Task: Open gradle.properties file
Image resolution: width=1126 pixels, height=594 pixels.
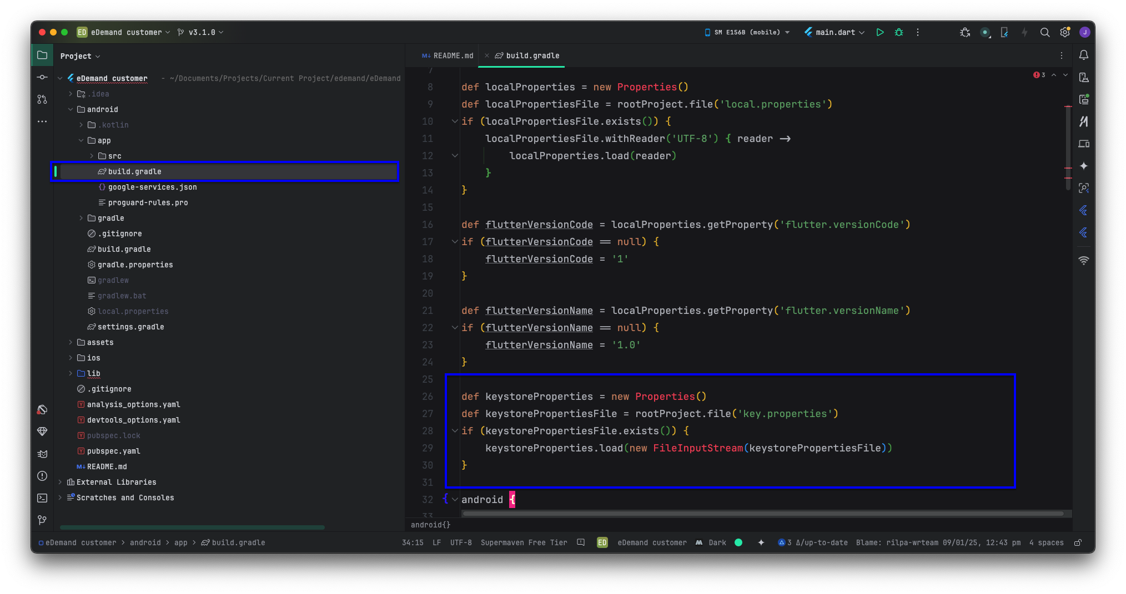Action: click(x=135, y=265)
